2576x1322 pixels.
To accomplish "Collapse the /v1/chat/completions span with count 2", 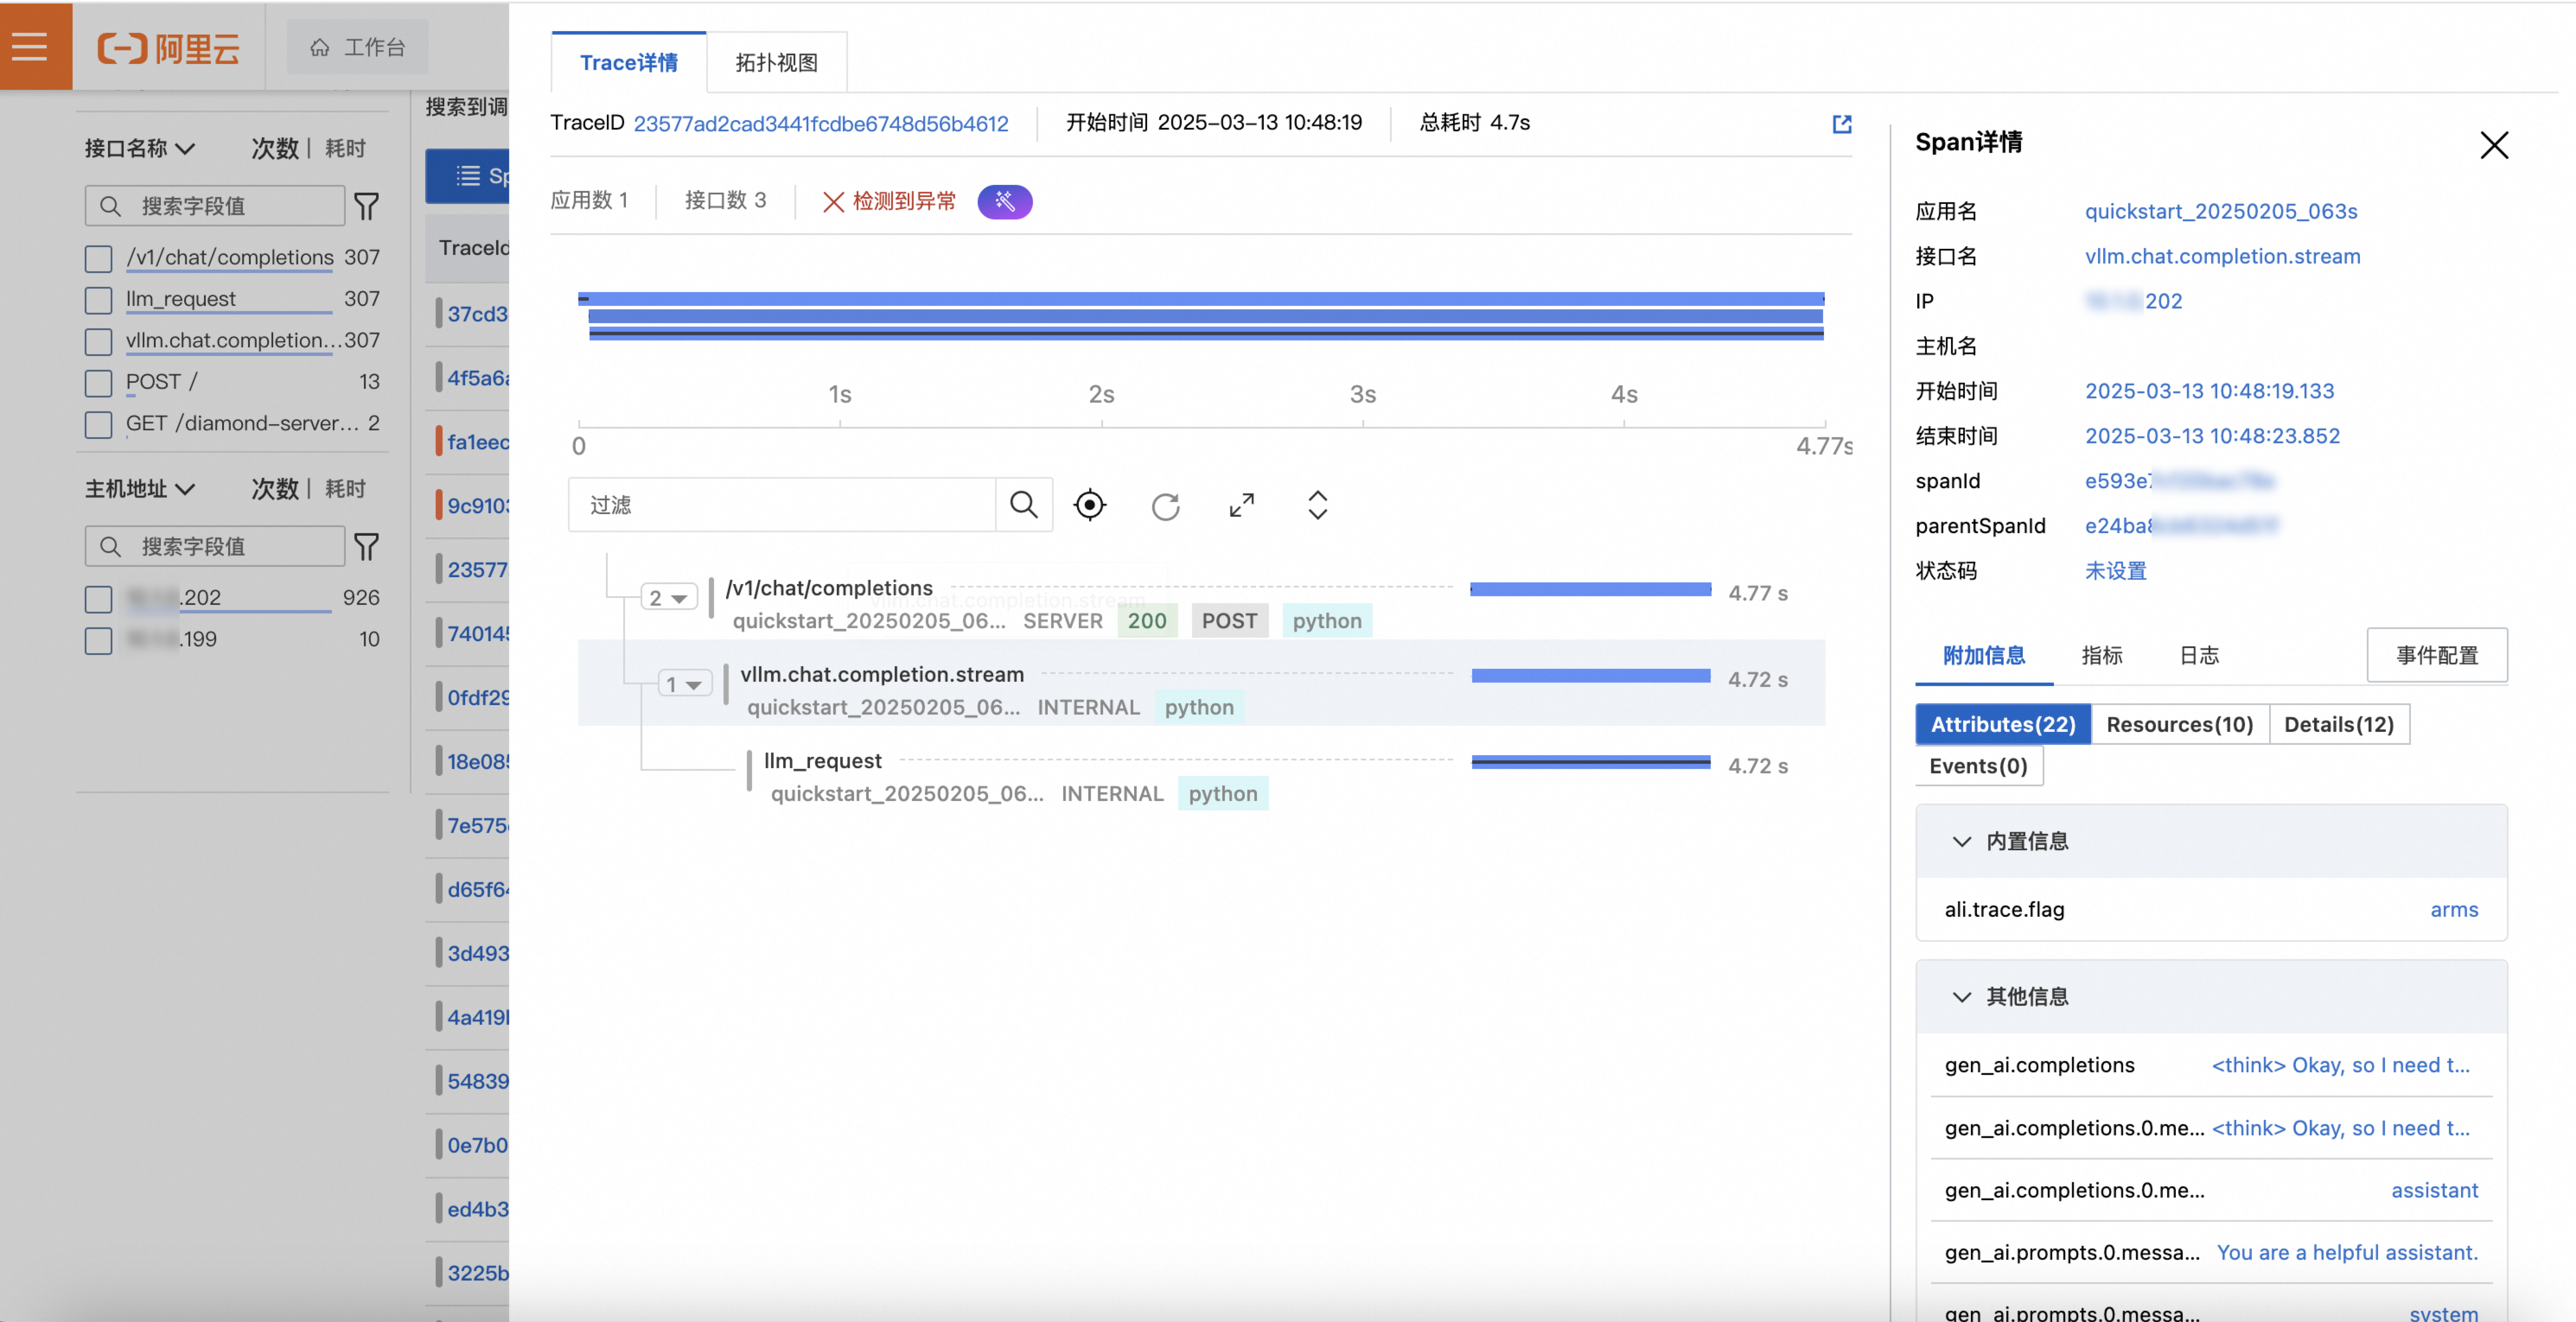I will click(x=668, y=597).
